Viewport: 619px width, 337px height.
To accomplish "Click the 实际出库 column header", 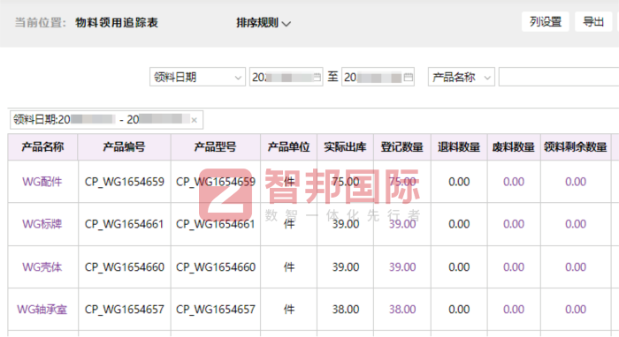I will tap(345, 146).
